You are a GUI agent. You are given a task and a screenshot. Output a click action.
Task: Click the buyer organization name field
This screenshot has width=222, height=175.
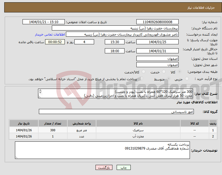click(x=115, y=28)
